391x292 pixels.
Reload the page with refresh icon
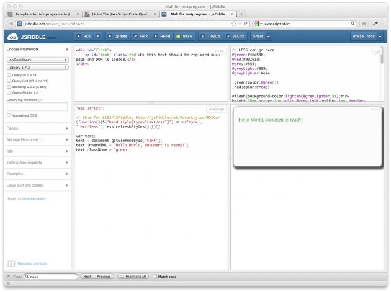pyautogui.click(x=245, y=24)
